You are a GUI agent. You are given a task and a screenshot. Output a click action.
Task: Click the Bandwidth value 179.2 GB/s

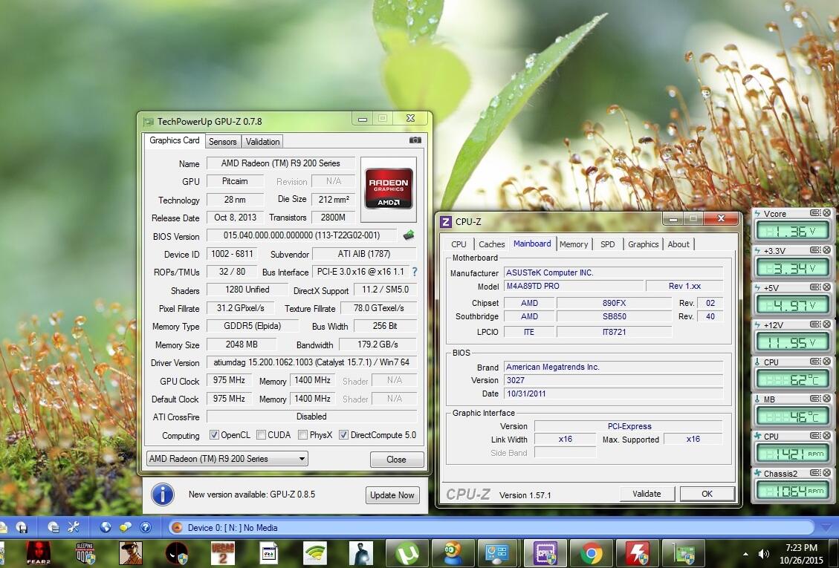[378, 345]
